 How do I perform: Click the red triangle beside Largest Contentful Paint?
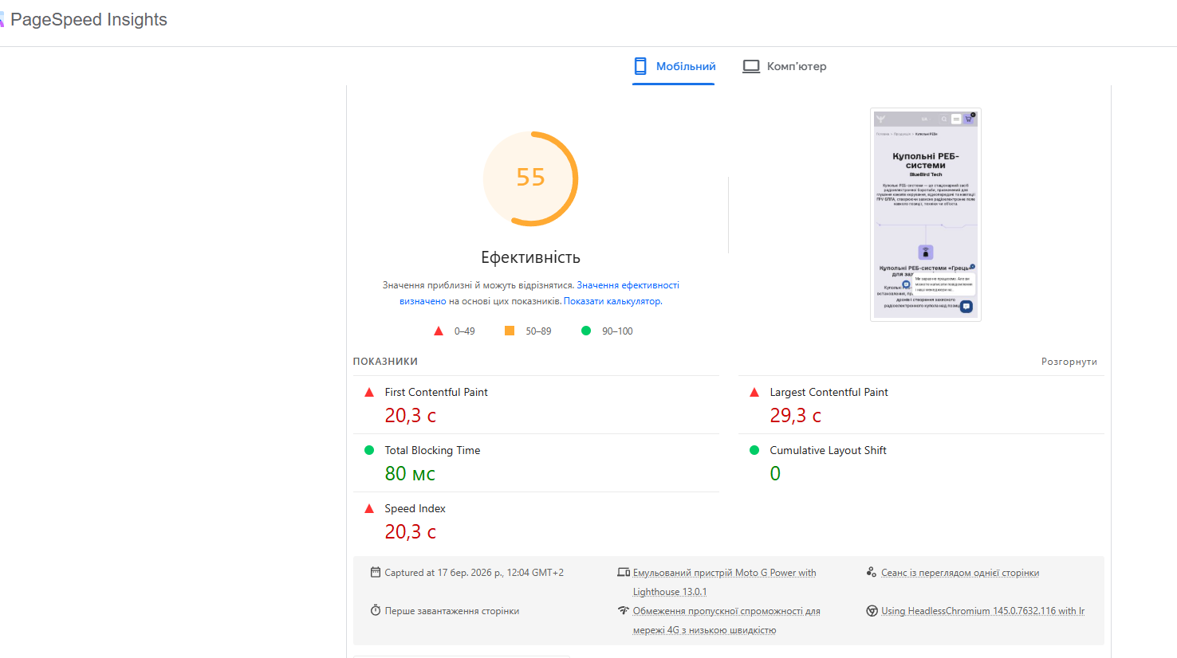pos(754,392)
